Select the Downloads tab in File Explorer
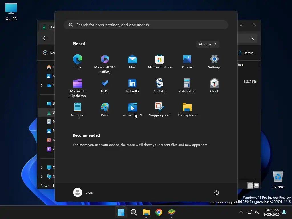The width and height of the screenshot is (292, 219). coord(47,27)
